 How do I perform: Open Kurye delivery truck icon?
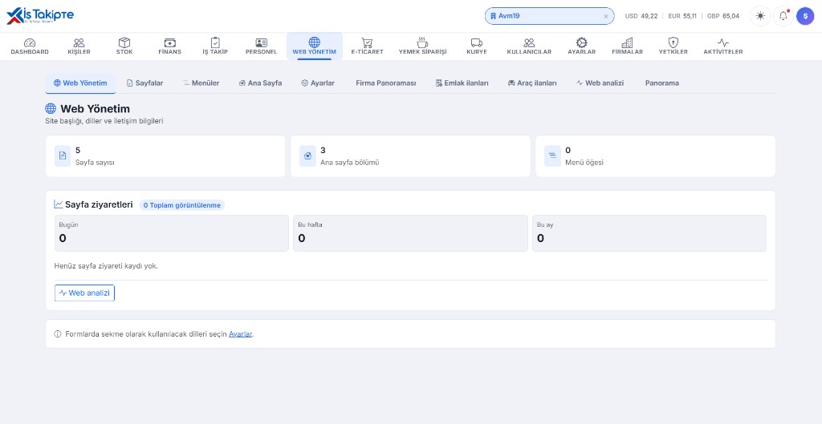click(477, 43)
